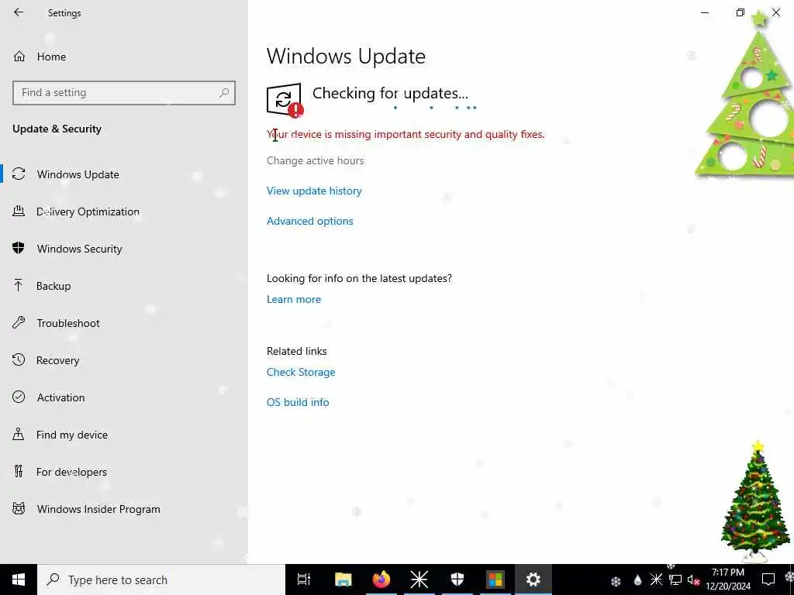Click the Windows Update sync arrows icon
Image resolution: width=794 pixels, height=595 pixels.
(x=19, y=174)
